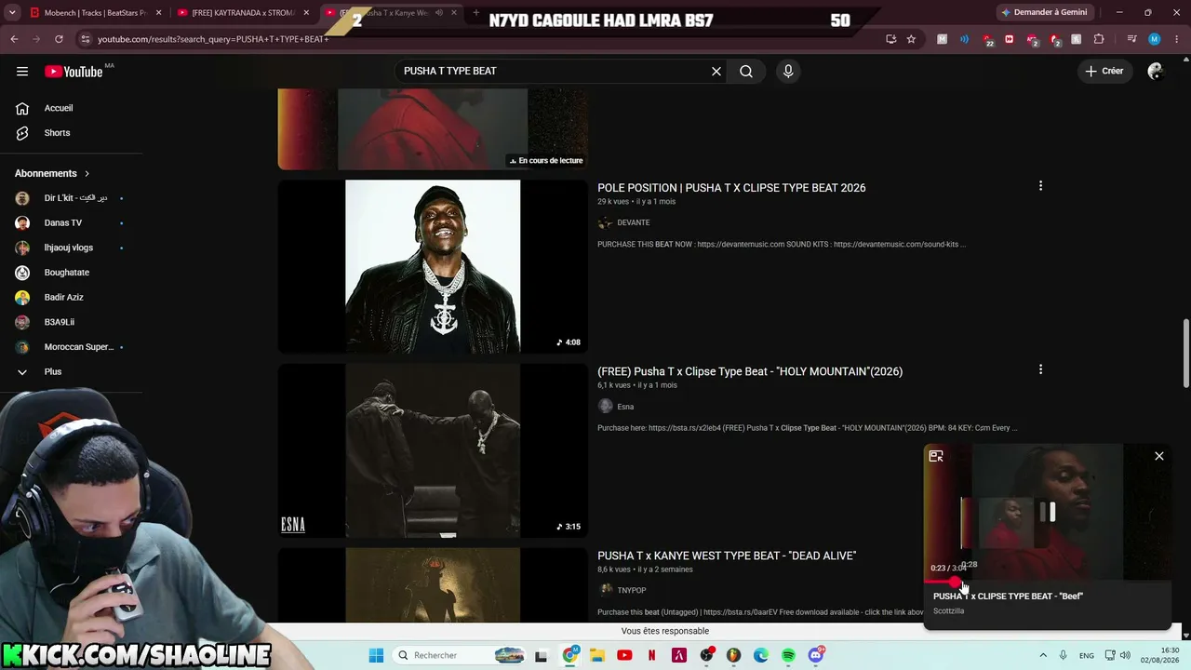Open the HOLY MOUNTAIN video thumbnail
The height and width of the screenshot is (670, 1191).
click(433, 450)
